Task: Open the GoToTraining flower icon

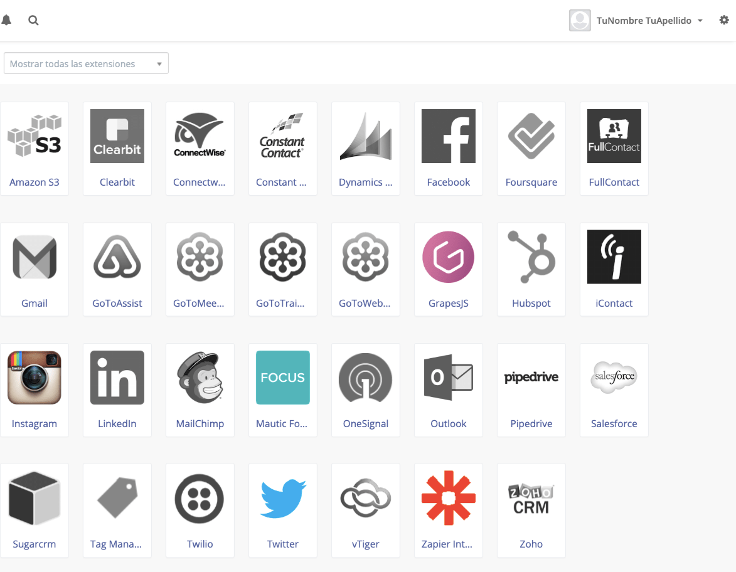Action: tap(282, 257)
